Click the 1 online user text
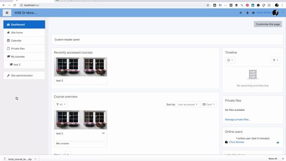The width and height of the screenshot is (286, 161). point(252,138)
